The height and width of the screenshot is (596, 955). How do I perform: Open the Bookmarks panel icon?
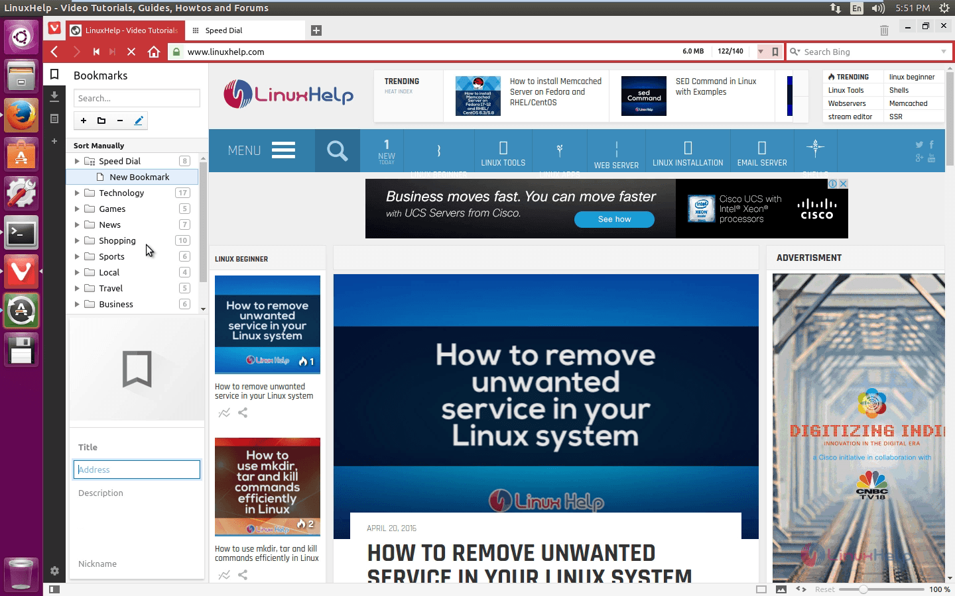coord(54,74)
